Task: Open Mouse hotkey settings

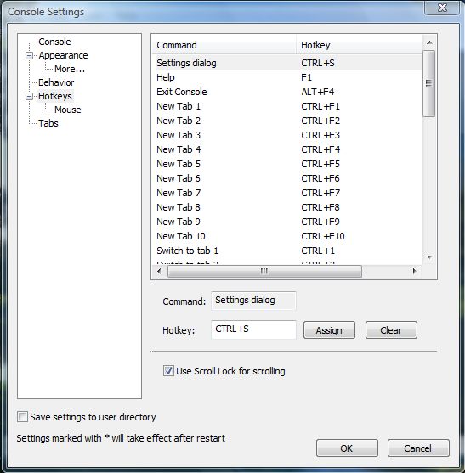Action: pyautogui.click(x=68, y=110)
